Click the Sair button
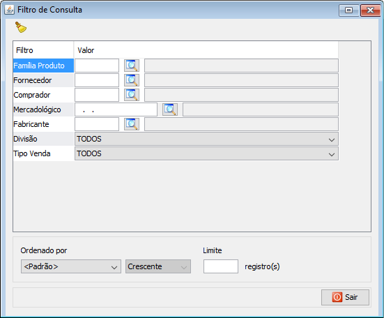Viewport: 384px width, 318px height. click(345, 297)
